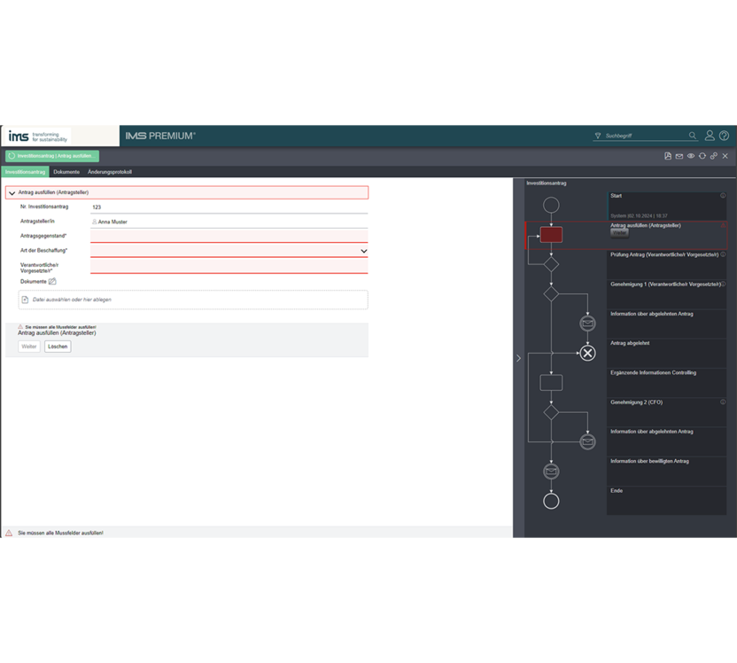Click the info icon in Genehmigung 2 (CFO) row
Screen dimensions: 737x663
point(723,402)
